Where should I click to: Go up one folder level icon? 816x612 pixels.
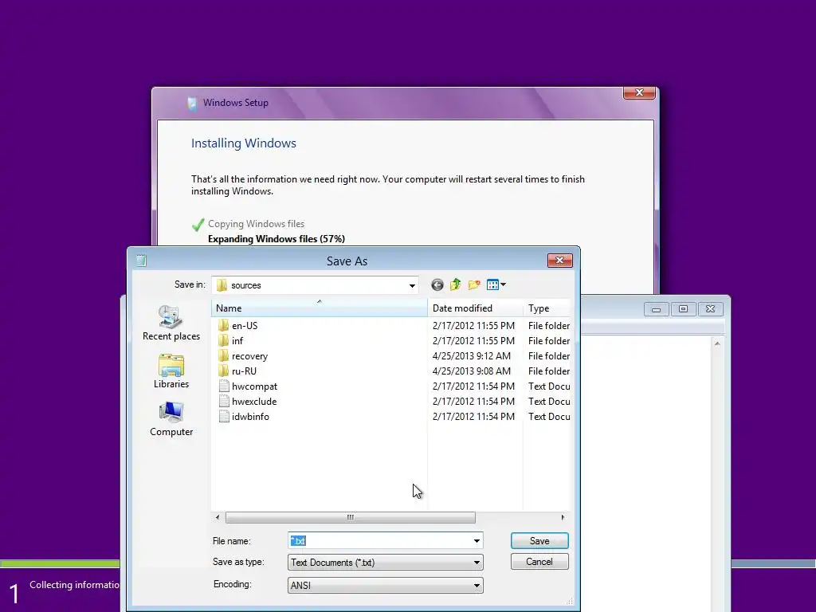(x=455, y=284)
